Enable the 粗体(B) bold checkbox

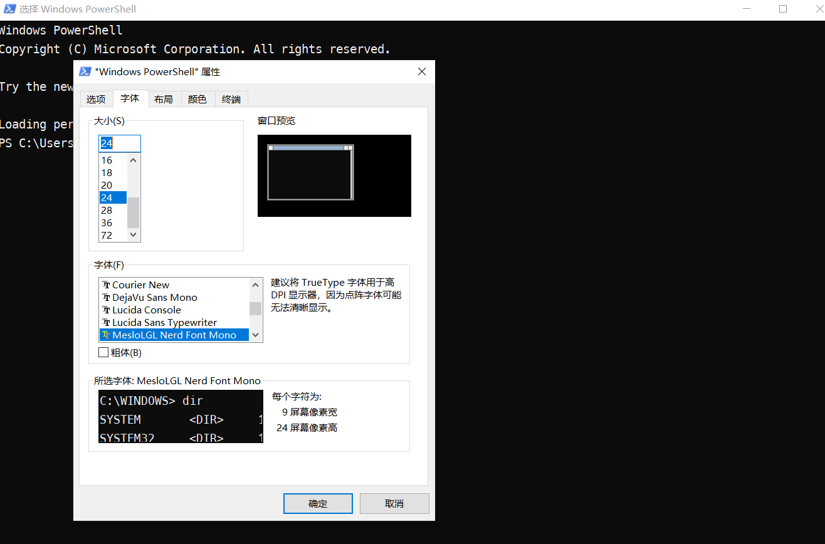coord(103,353)
